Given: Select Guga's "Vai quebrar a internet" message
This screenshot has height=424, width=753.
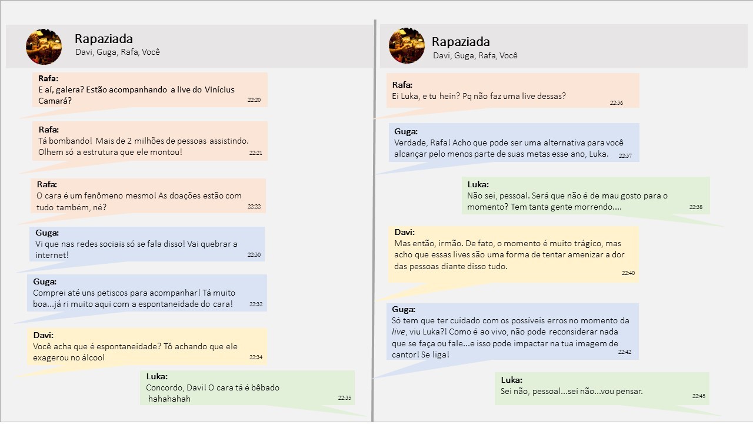Looking at the screenshot, I should coord(147,244).
